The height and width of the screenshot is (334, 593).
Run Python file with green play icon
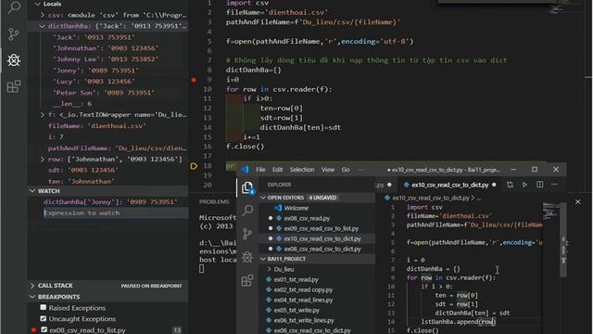524,185
